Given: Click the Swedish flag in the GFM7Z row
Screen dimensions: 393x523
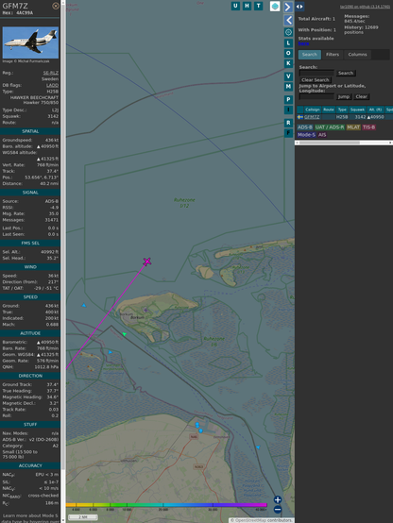Looking at the screenshot, I should [300, 117].
